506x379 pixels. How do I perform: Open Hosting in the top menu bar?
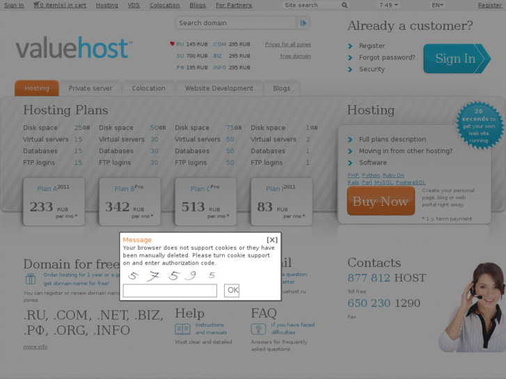[107, 5]
